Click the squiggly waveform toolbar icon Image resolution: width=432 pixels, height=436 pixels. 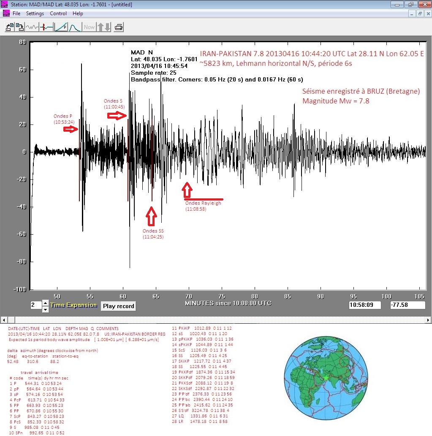pyautogui.click(x=32, y=27)
